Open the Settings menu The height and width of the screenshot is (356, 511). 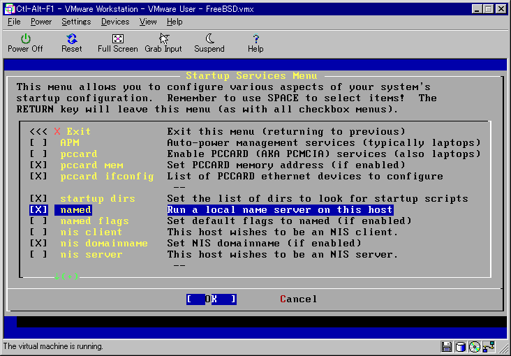76,22
